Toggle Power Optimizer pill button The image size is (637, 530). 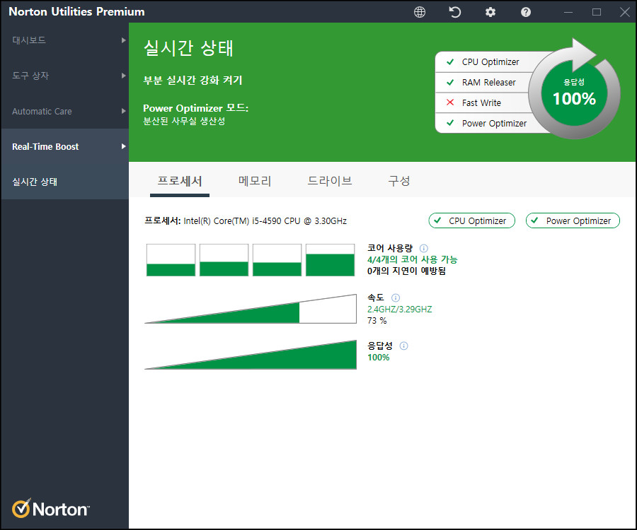coord(573,220)
